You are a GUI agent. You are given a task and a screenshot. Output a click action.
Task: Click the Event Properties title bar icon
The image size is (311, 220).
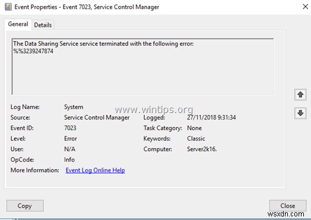[8, 7]
